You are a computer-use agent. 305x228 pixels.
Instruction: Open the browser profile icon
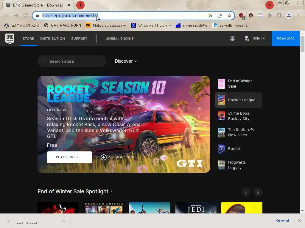[289, 15]
